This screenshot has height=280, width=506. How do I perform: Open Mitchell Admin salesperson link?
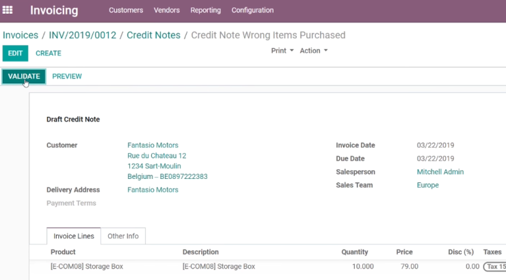pyautogui.click(x=440, y=172)
